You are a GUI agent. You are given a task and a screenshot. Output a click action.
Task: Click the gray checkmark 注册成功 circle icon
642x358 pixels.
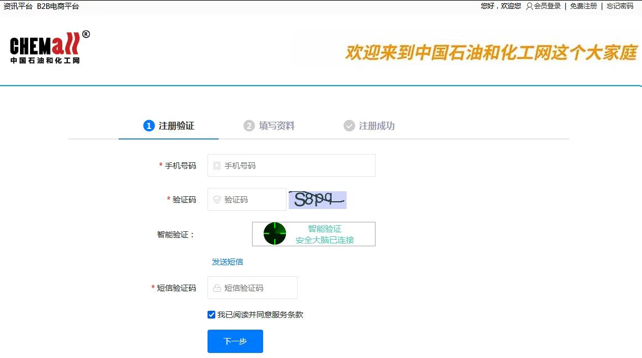[349, 125]
